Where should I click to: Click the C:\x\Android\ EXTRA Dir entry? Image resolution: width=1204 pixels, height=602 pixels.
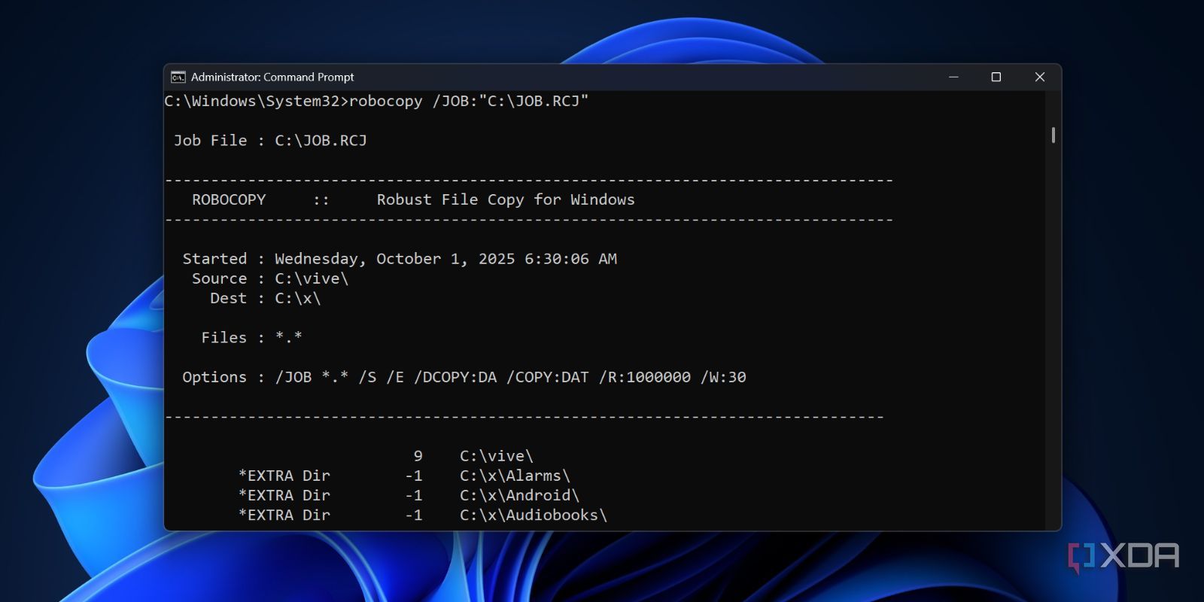pos(519,495)
